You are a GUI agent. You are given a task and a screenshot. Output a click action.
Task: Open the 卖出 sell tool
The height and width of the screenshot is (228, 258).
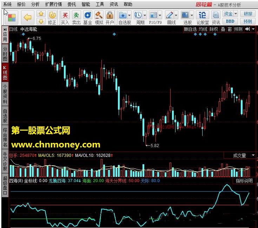tap(76, 18)
